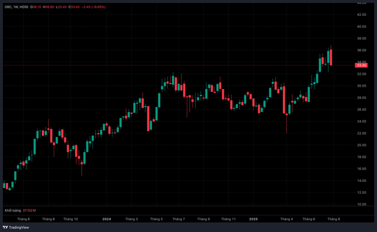Image resolution: width=377 pixels, height=232 pixels.
Task: Click the 10.00 level on the price scale
Action: pos(362,204)
